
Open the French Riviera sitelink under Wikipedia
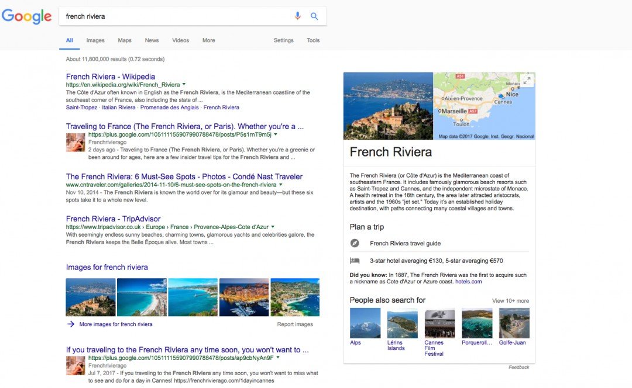click(221, 108)
